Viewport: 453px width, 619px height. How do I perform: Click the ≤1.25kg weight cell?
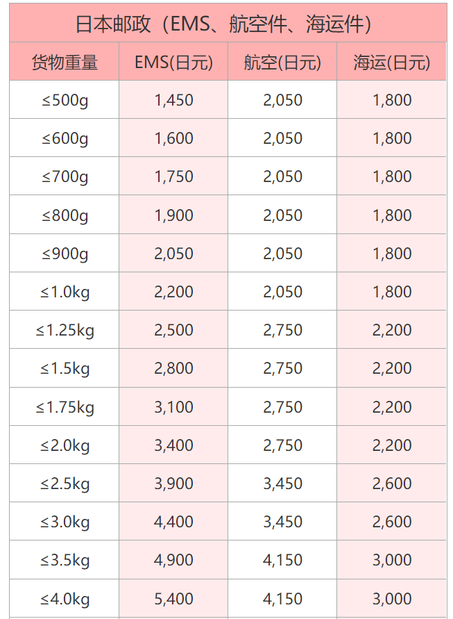[x=65, y=330]
